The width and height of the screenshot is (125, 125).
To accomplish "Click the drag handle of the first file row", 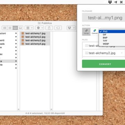I will point(86,45).
